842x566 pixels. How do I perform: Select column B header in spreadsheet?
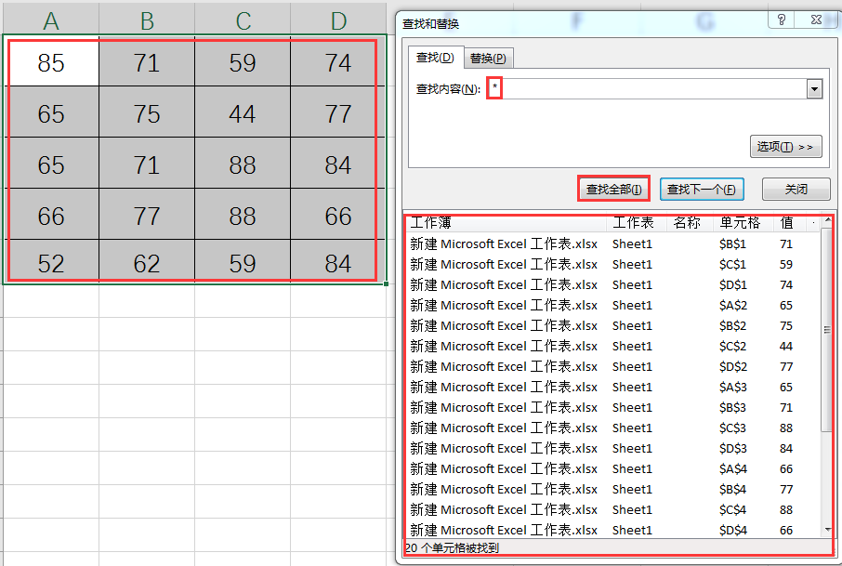click(x=147, y=20)
